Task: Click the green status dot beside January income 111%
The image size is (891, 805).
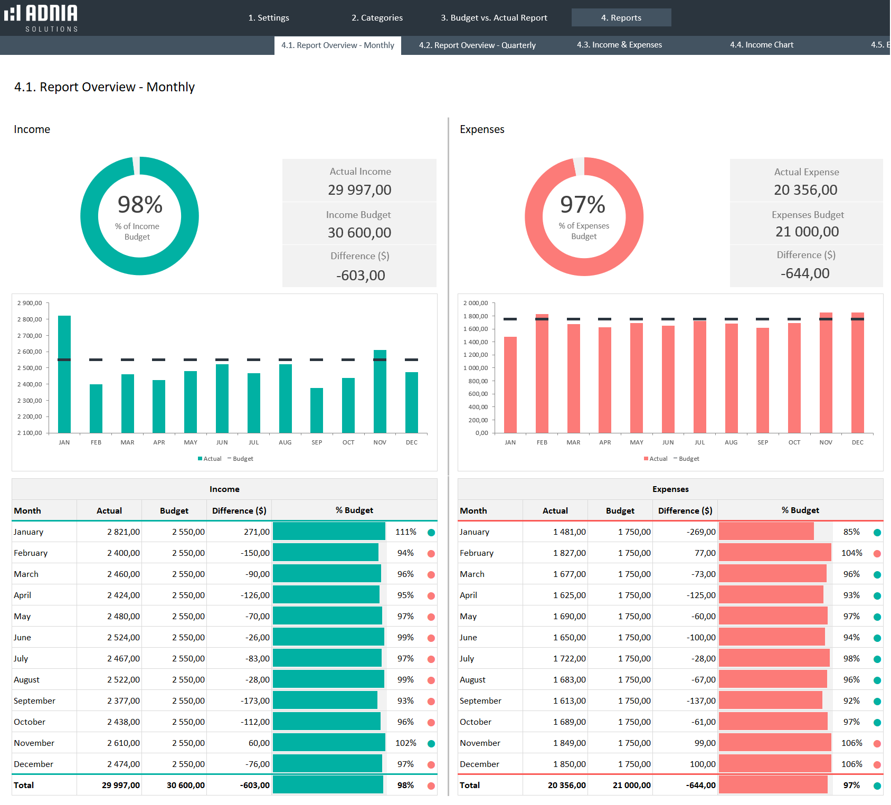Action: coord(431,532)
